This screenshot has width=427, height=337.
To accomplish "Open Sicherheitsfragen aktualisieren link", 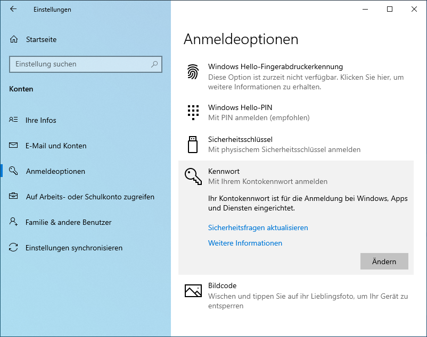I will point(258,228).
